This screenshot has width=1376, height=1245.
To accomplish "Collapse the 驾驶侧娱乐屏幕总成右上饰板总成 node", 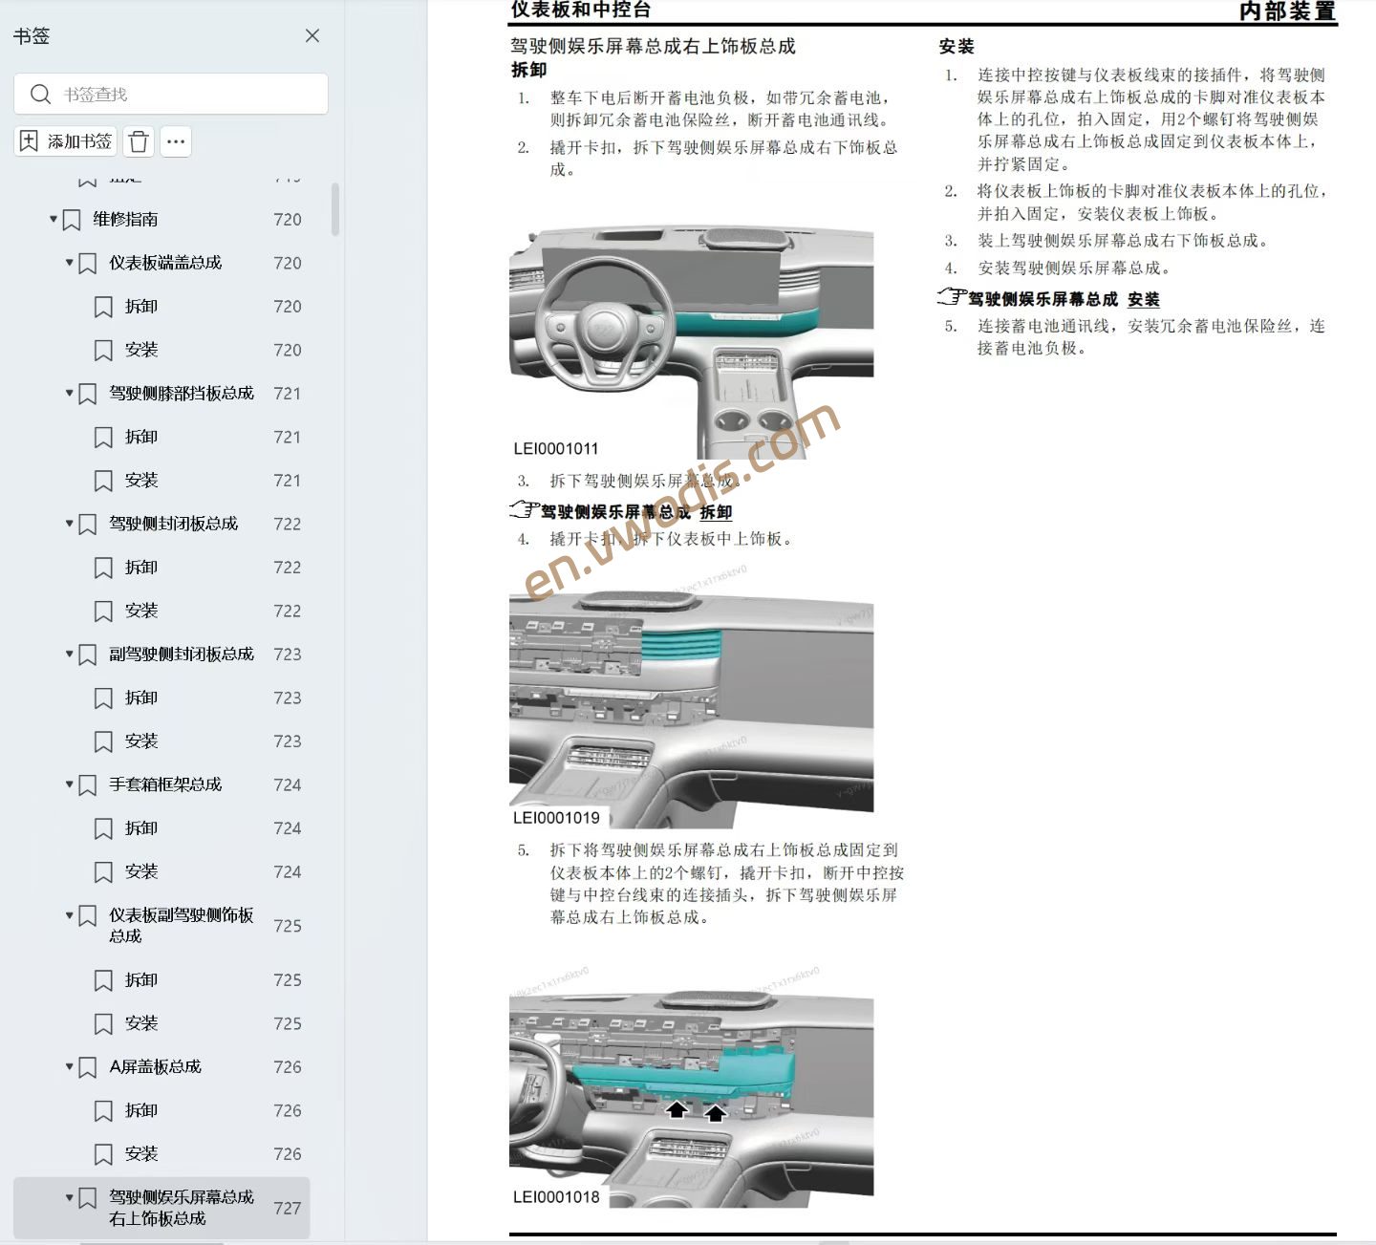I will [69, 1196].
